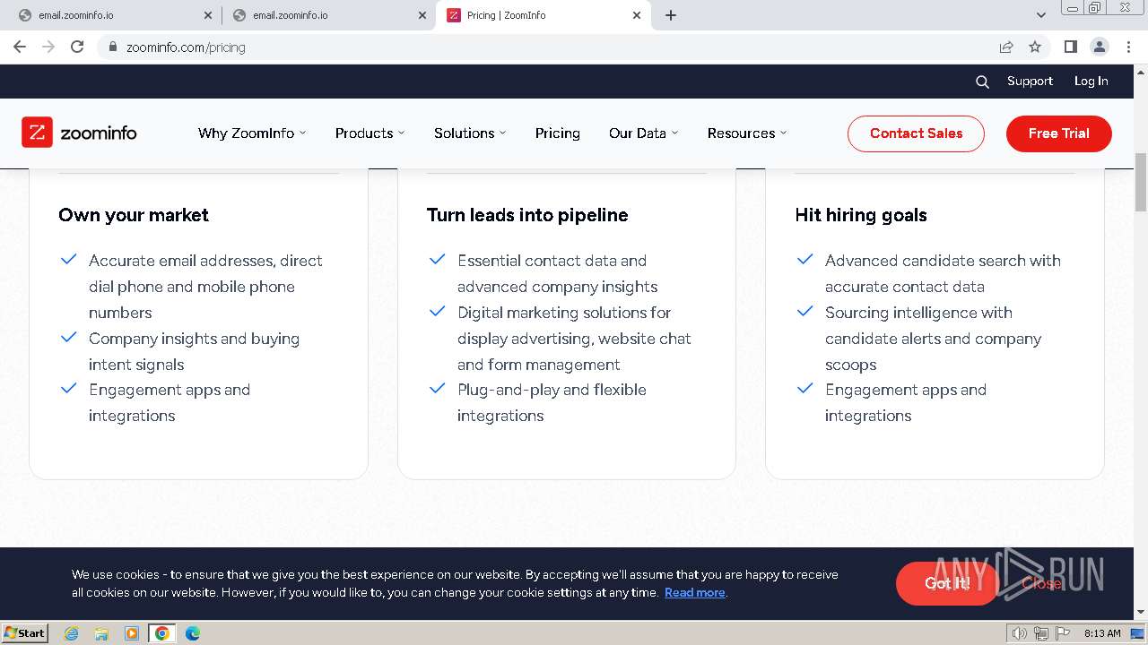The height and width of the screenshot is (645, 1148).
Task: Close the first email.zoominfo.io tab
Action: 208,15
